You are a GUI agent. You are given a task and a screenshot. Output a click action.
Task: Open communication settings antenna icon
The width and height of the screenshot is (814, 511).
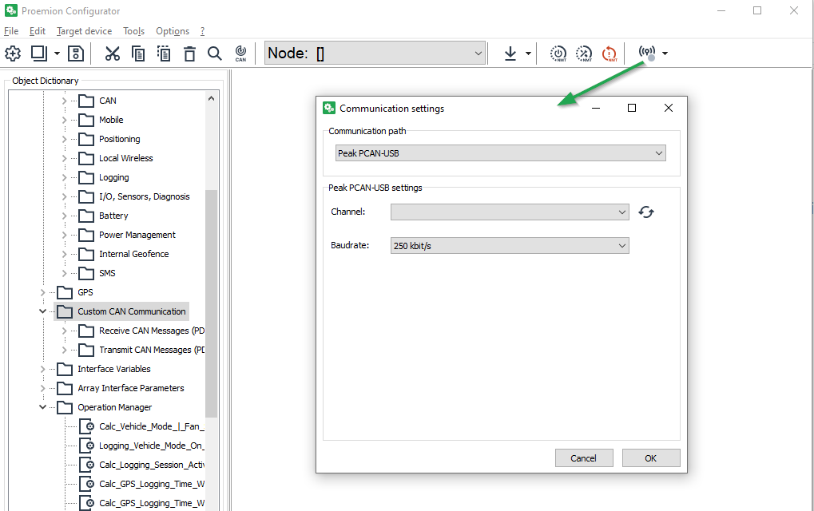[x=647, y=53]
